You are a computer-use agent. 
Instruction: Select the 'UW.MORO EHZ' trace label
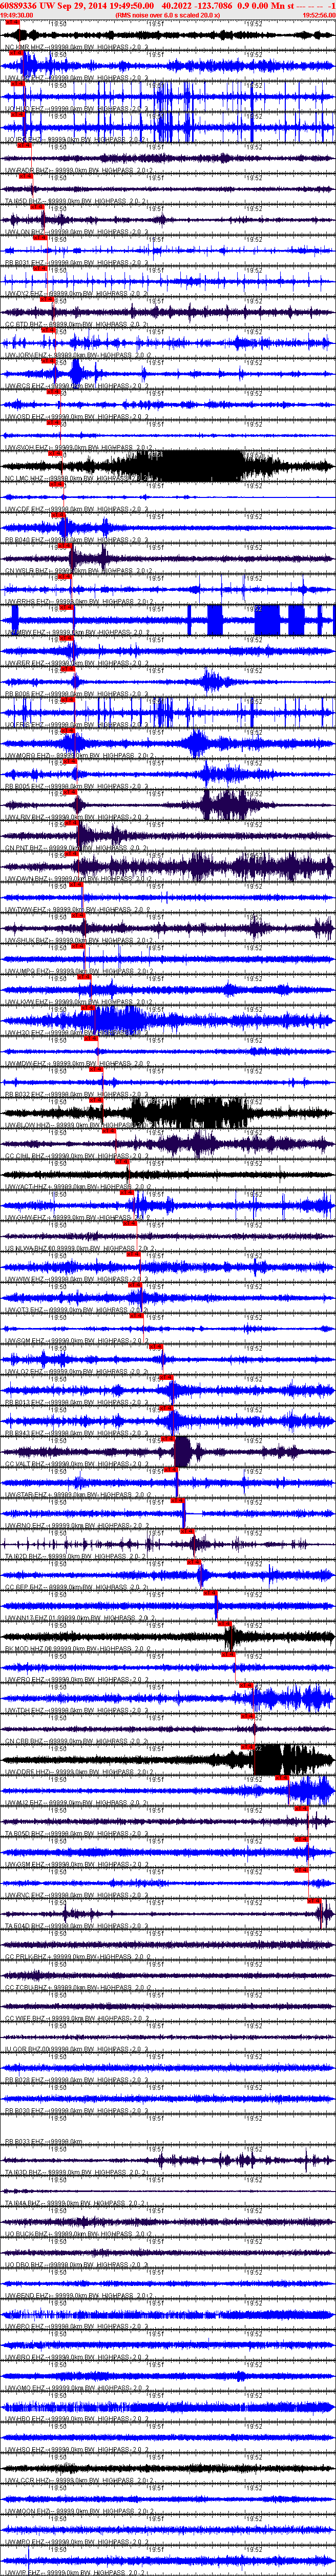27,756
